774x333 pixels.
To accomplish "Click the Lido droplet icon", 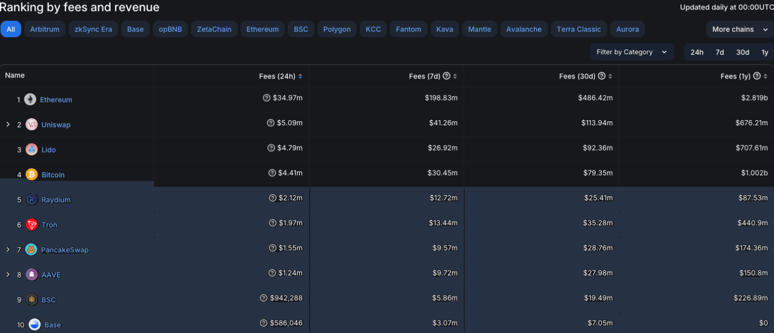I will (31, 150).
